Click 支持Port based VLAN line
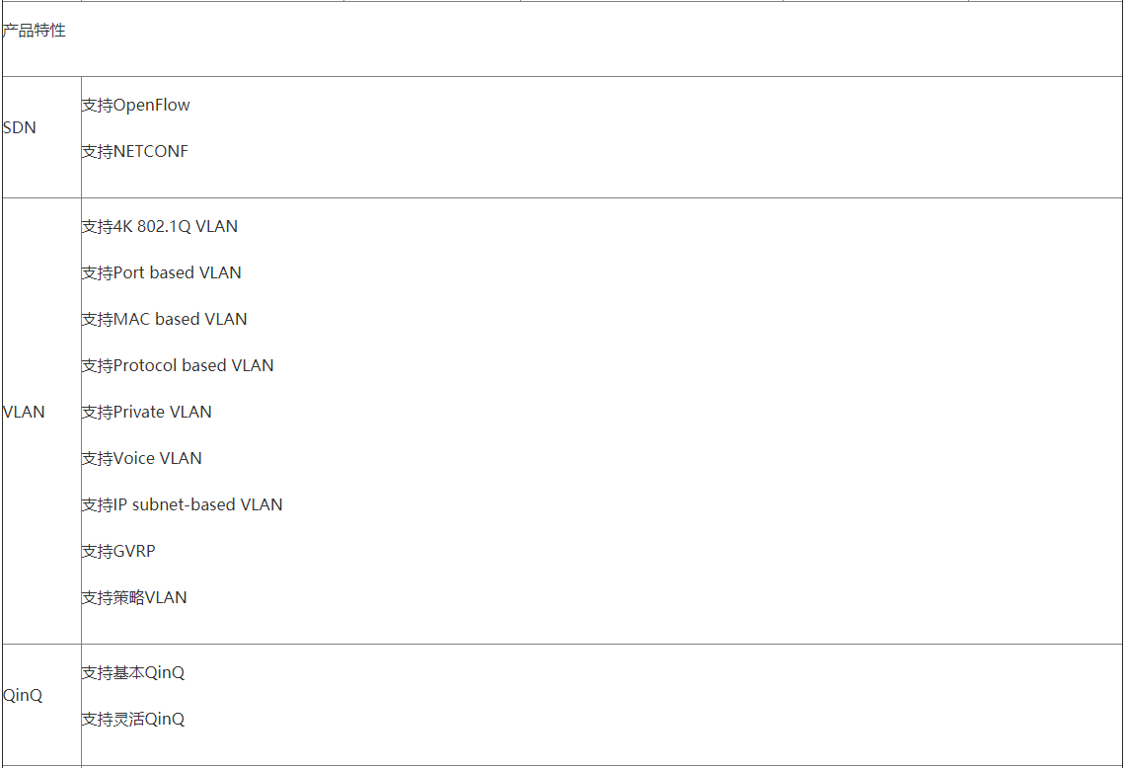Screen dimensions: 1126x768 click(x=162, y=273)
